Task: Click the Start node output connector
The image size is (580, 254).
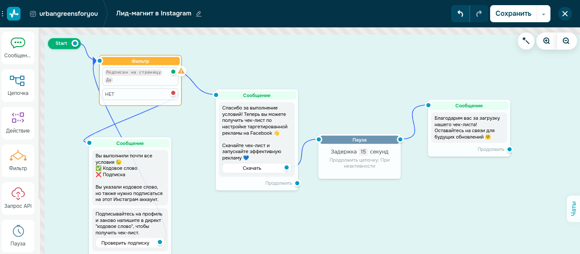Action: [75, 43]
